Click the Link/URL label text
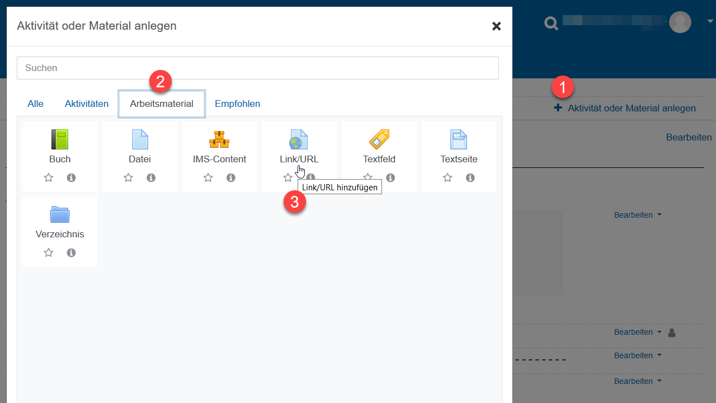The height and width of the screenshot is (403, 716). [299, 159]
